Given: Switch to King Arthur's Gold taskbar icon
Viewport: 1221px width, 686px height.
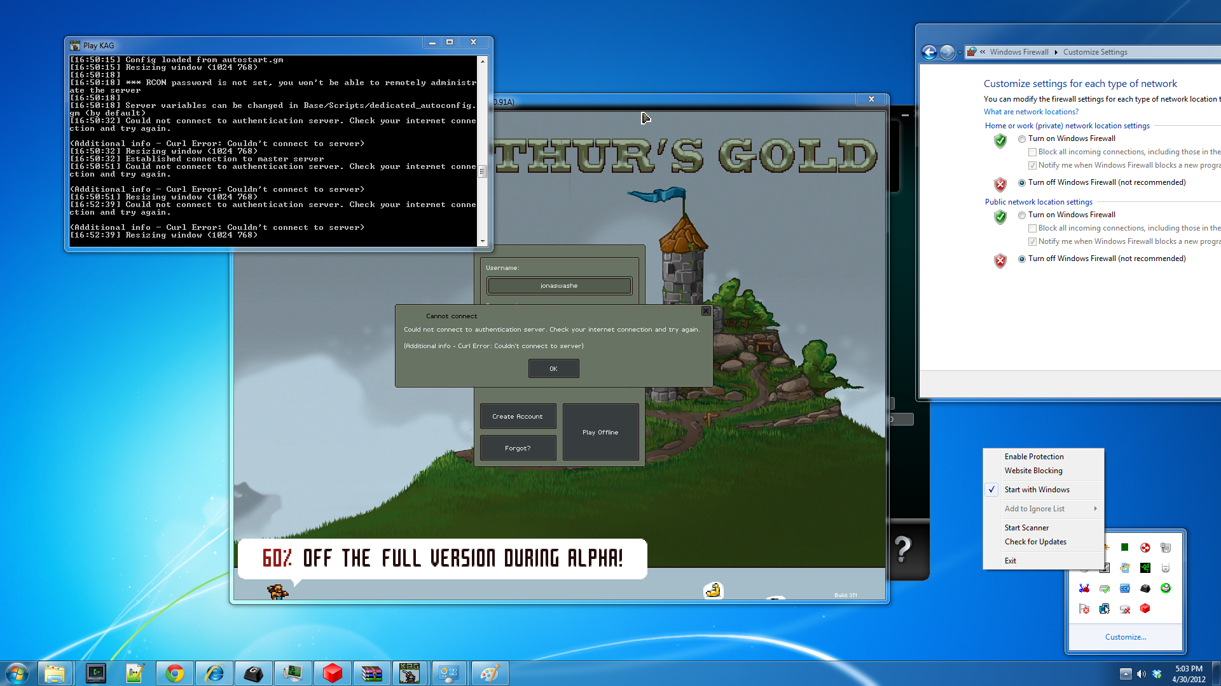Looking at the screenshot, I should tap(410, 673).
